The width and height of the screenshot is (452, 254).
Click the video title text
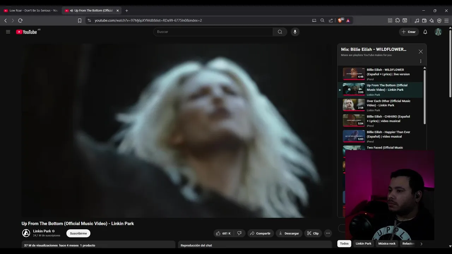(78, 223)
